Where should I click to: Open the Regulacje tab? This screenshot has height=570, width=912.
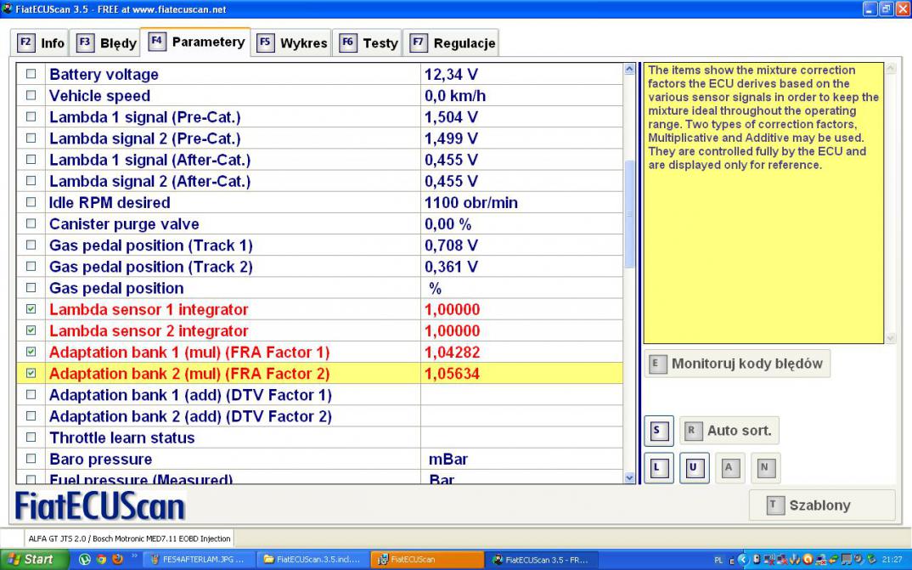(x=453, y=42)
